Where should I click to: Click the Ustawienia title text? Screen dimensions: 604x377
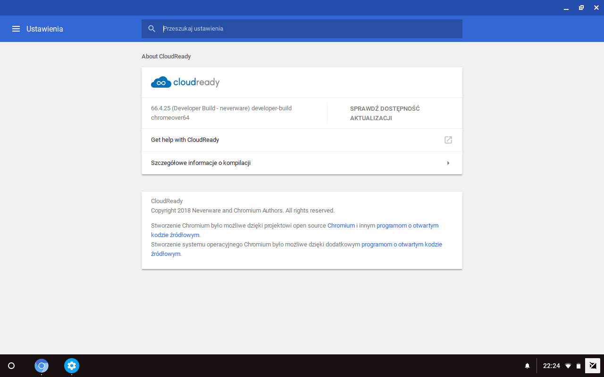click(45, 29)
